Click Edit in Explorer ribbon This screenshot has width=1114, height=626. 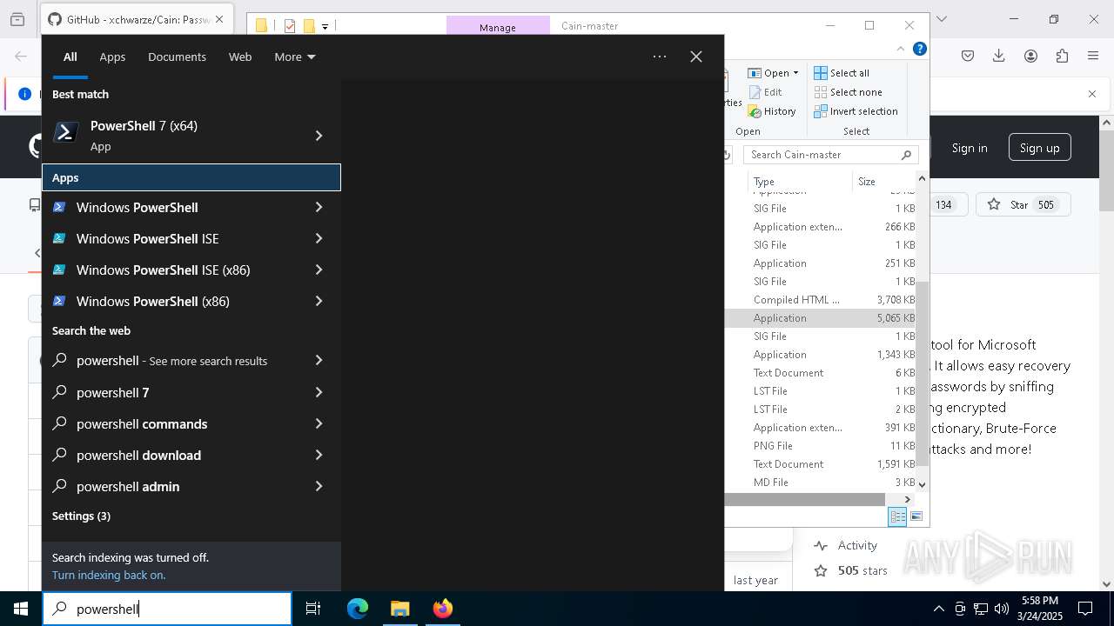pyautogui.click(x=765, y=92)
